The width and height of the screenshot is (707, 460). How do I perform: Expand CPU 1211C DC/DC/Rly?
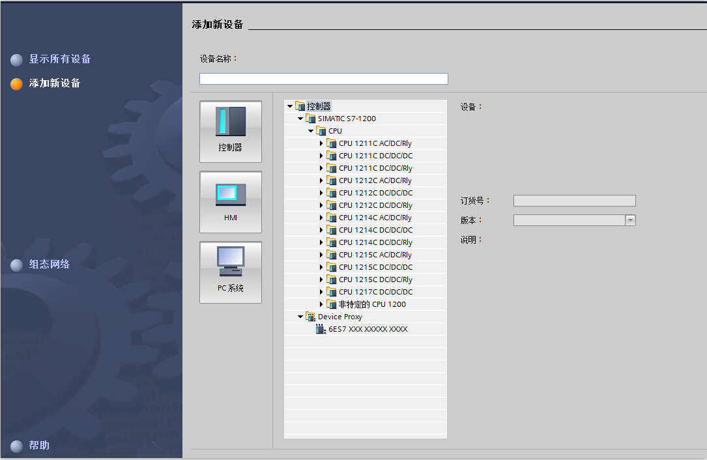321,168
